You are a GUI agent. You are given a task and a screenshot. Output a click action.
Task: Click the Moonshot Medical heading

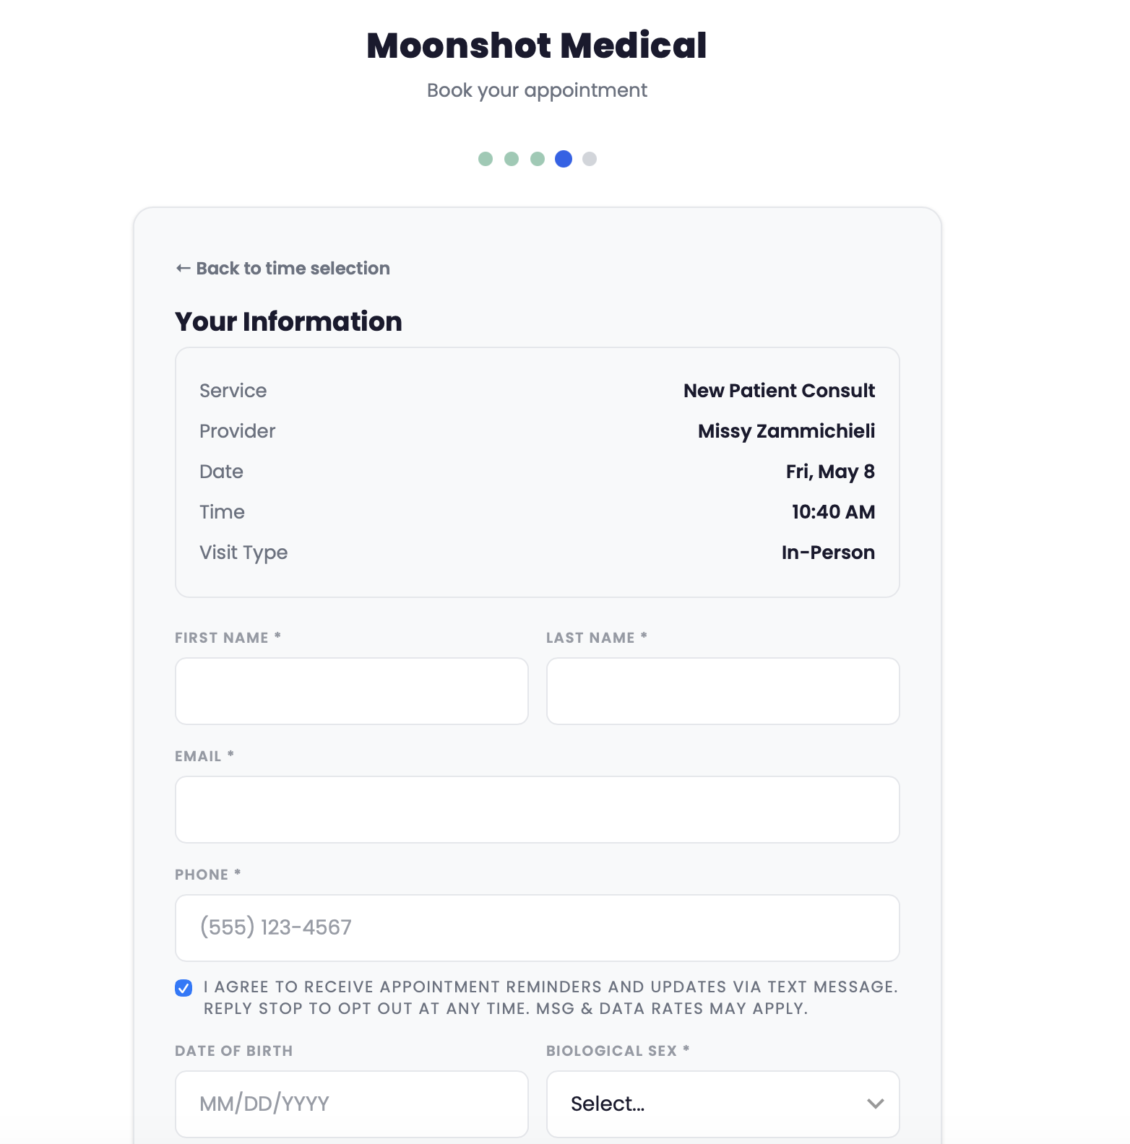[536, 45]
